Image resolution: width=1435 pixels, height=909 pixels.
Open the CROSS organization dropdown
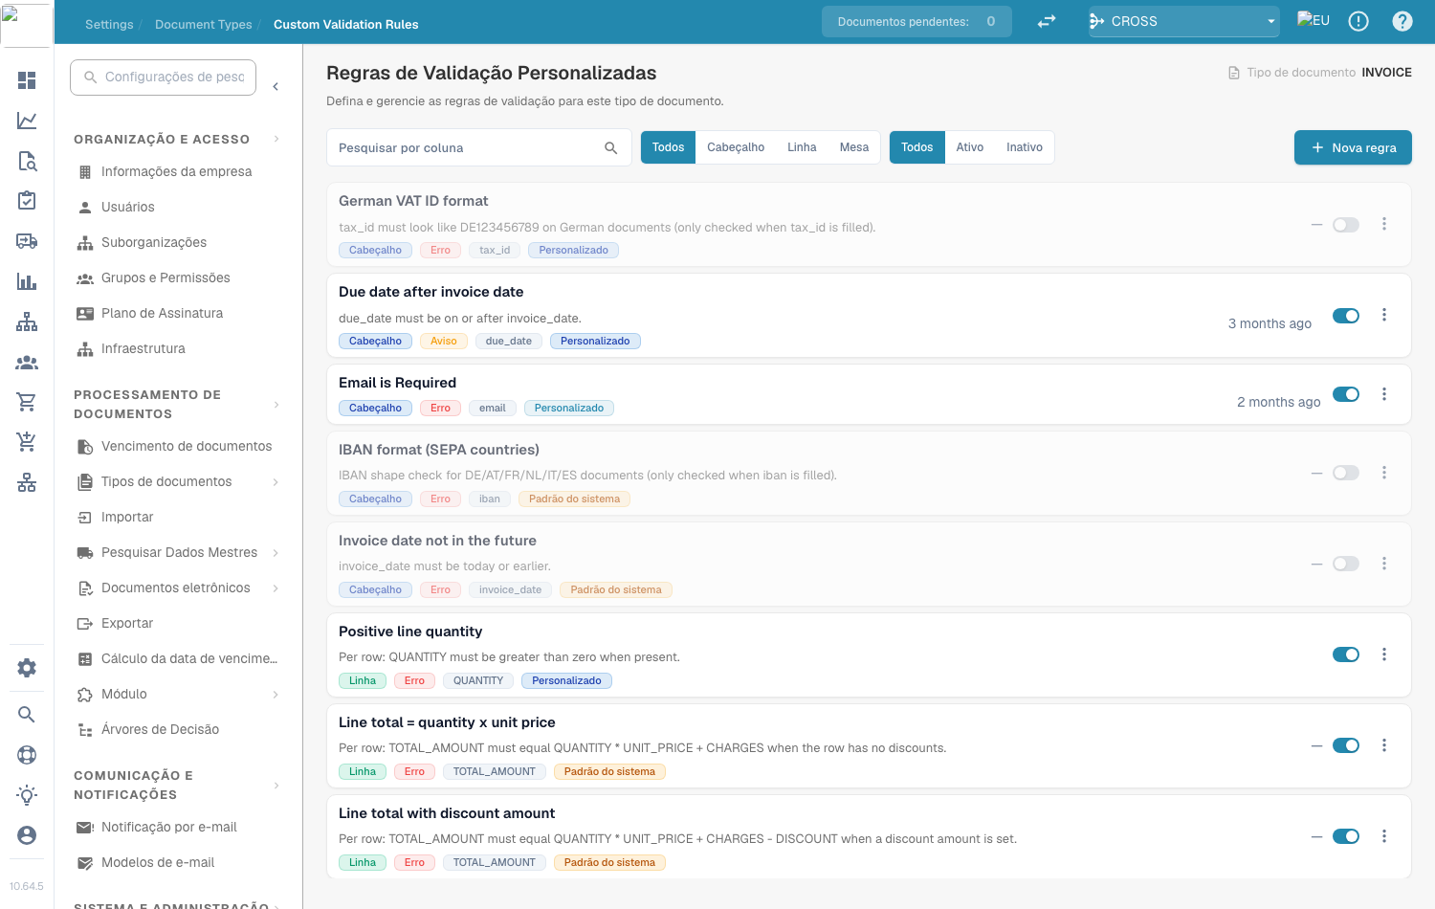1184,21
